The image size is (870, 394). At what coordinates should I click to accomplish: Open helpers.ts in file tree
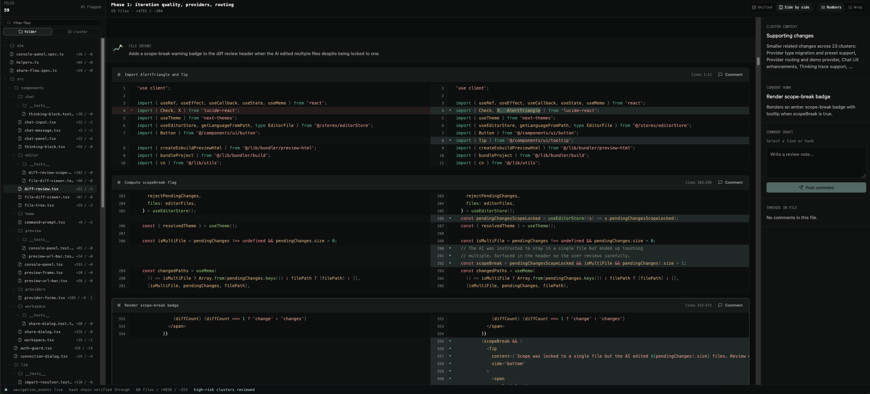[x=50, y=62]
